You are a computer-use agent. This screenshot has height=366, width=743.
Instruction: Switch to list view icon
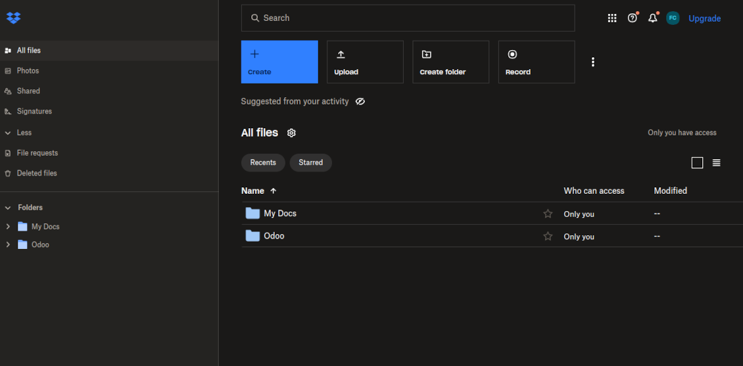(x=717, y=163)
